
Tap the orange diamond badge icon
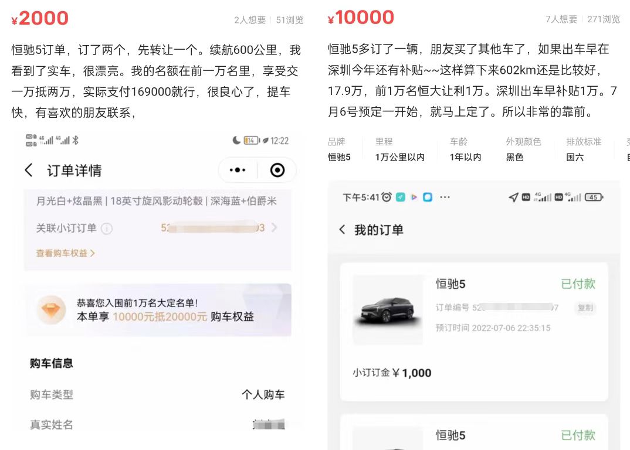tap(51, 310)
